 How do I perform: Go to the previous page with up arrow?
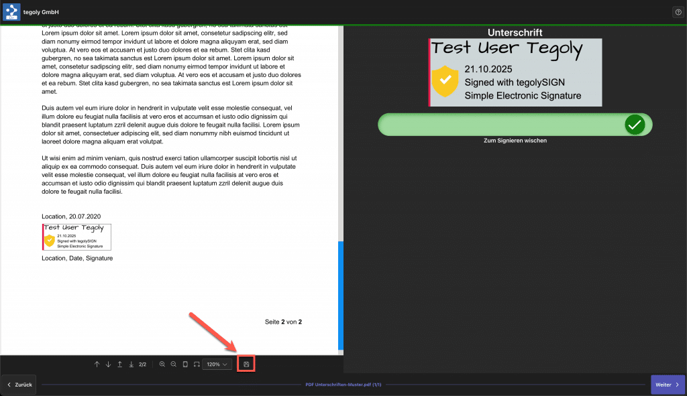coord(97,365)
